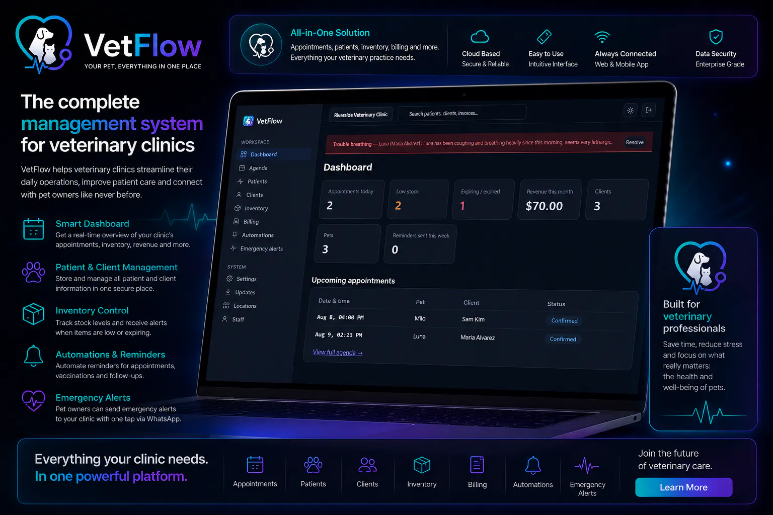This screenshot has height=515, width=773.
Task: Click the Emergency Alerts heart pulse icon
Action: (34, 400)
